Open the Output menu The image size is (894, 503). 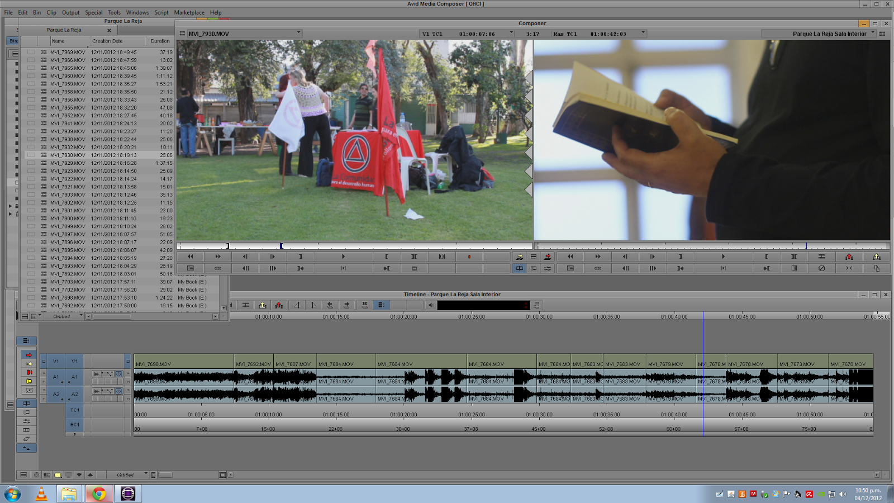click(70, 12)
